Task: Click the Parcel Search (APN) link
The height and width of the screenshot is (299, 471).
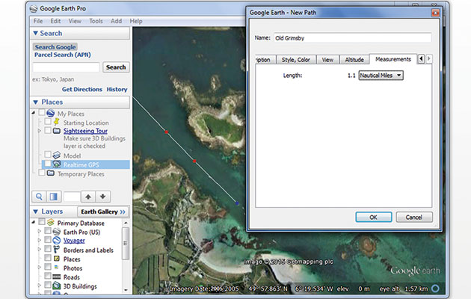Action: 63,55
